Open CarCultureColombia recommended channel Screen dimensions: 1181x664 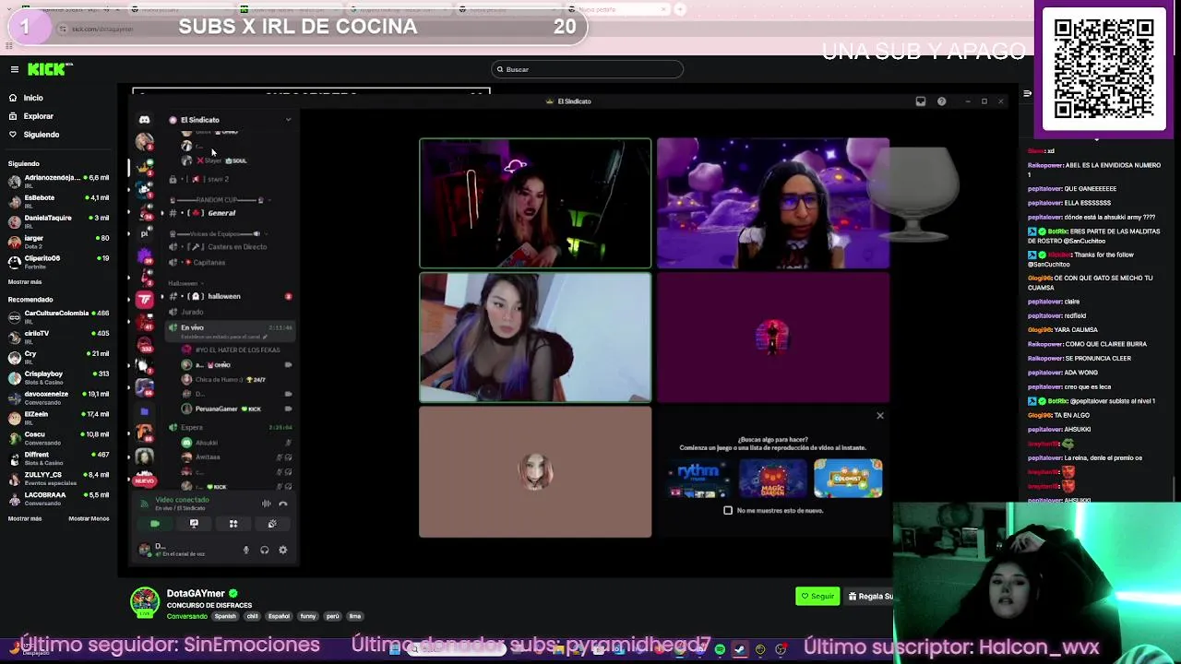point(58,315)
